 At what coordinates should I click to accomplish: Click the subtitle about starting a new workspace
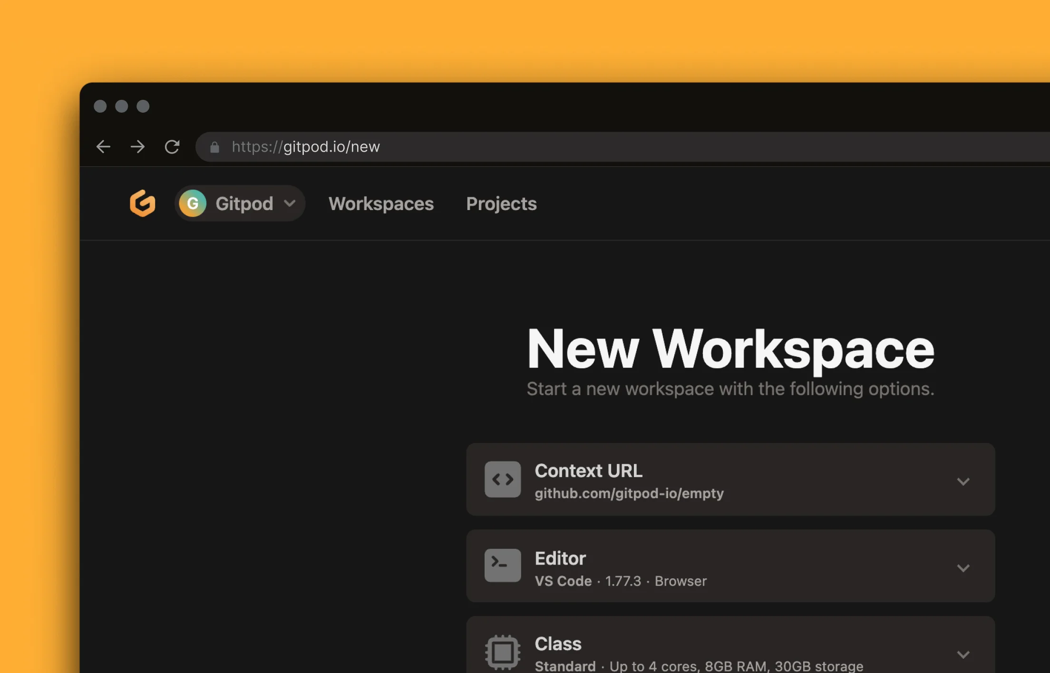730,389
